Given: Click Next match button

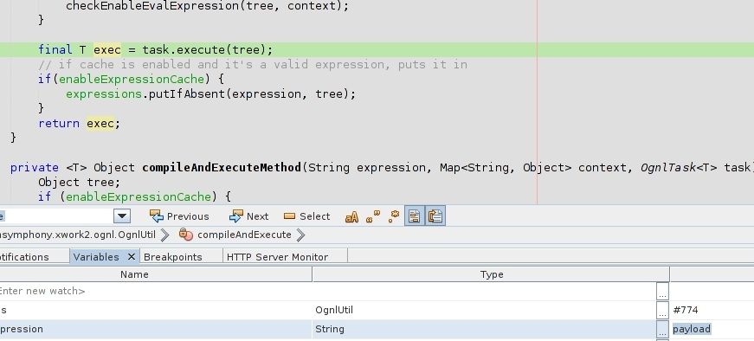Looking at the screenshot, I should point(249,216).
